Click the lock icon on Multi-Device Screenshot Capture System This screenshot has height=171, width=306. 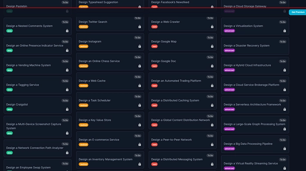[67, 133]
